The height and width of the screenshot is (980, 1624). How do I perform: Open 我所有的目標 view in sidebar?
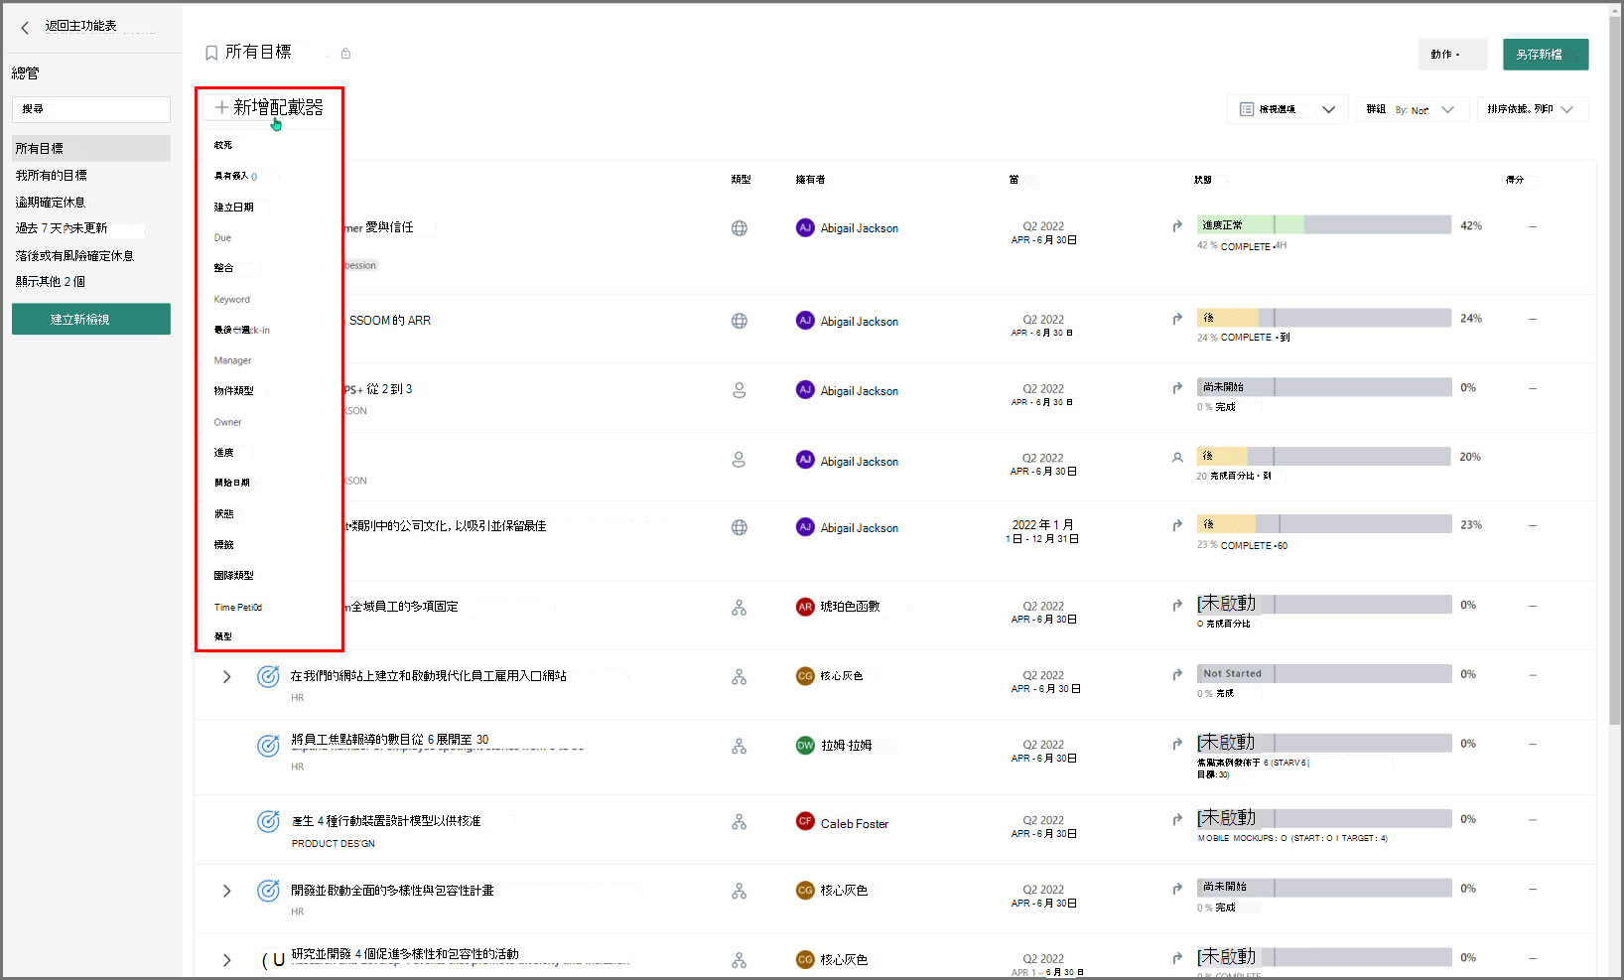pyautogui.click(x=52, y=176)
